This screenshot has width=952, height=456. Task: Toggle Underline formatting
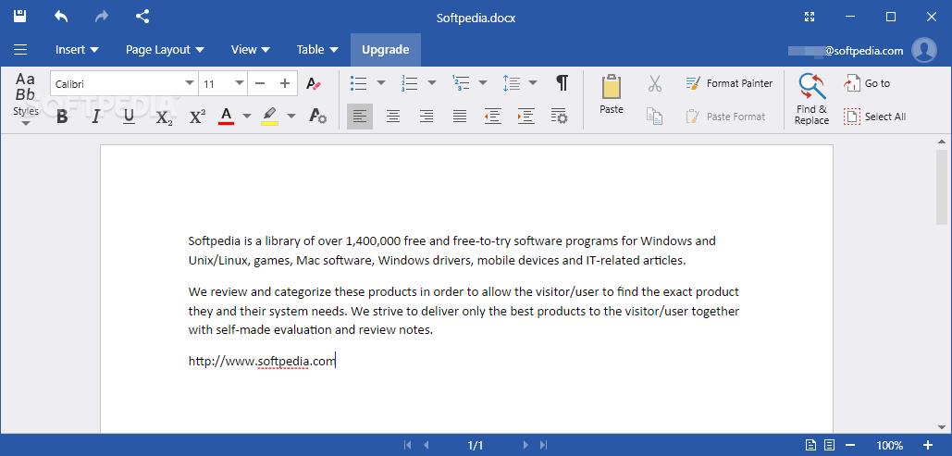coord(129,117)
